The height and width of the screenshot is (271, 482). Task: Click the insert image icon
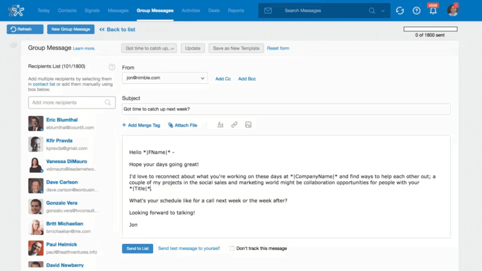[x=248, y=125]
